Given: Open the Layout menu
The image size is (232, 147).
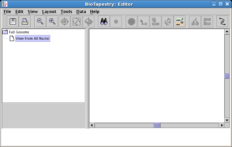Looking at the screenshot, I should [x=49, y=11].
